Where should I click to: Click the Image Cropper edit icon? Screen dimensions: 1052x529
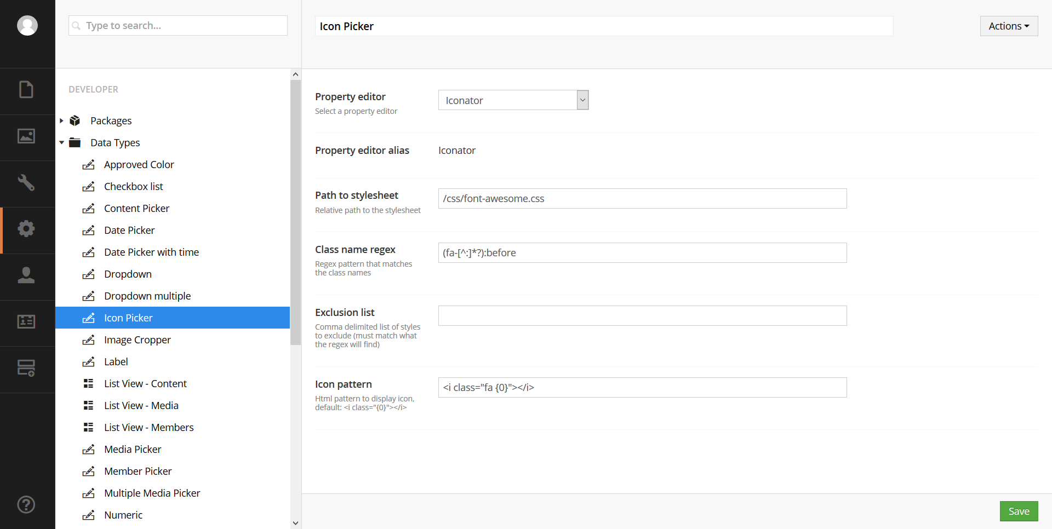[88, 340]
